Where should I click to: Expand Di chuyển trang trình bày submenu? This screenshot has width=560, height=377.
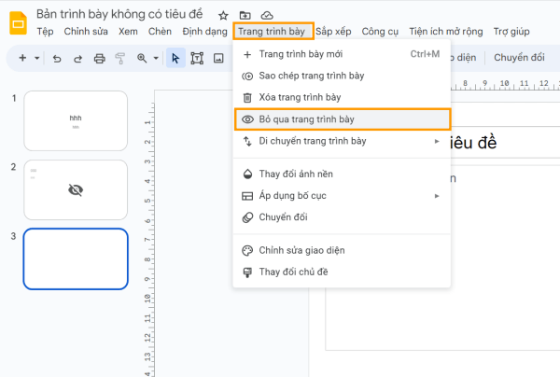point(342,141)
